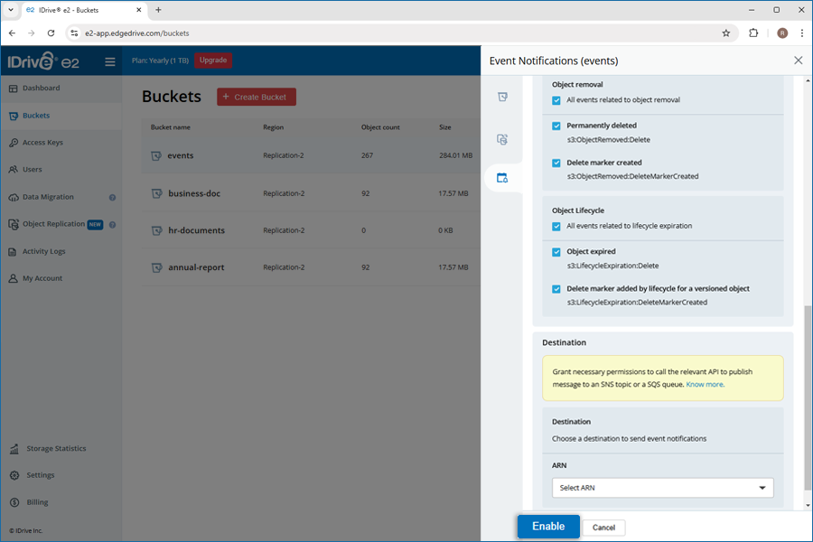Click bucket icon in business-doc row
813x542 pixels.
tap(156, 193)
